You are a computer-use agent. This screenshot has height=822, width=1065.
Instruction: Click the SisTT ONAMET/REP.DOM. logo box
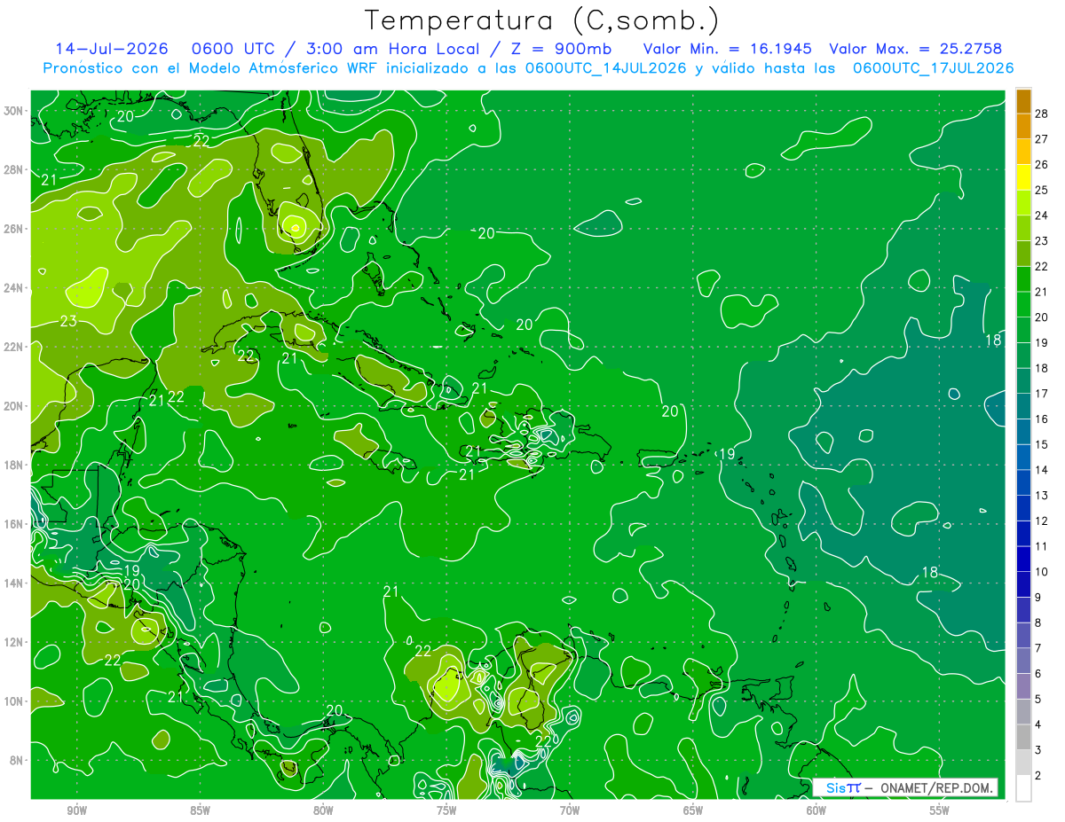coord(904,787)
